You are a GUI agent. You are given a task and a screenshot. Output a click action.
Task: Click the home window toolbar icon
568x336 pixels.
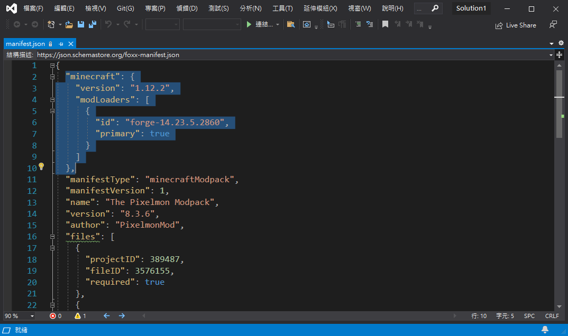coord(306,25)
